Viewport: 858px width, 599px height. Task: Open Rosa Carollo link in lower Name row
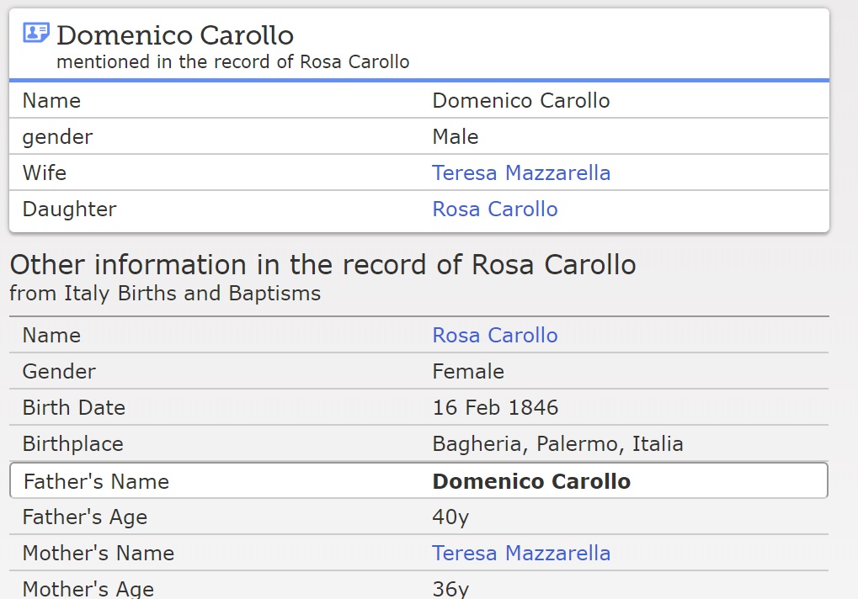click(x=494, y=336)
